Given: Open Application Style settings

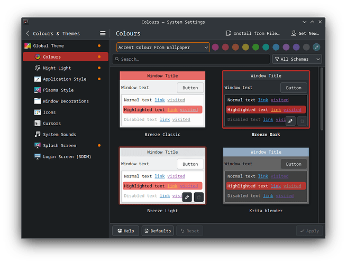Looking at the screenshot, I should [66, 79].
